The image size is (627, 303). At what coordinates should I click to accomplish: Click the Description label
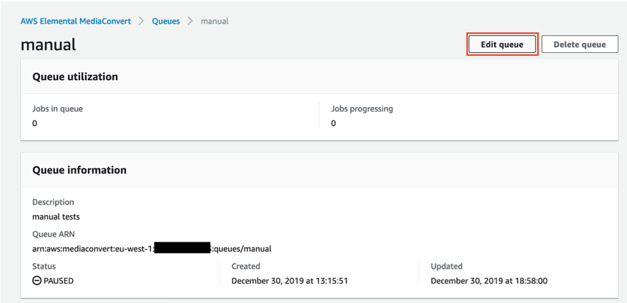(53, 202)
